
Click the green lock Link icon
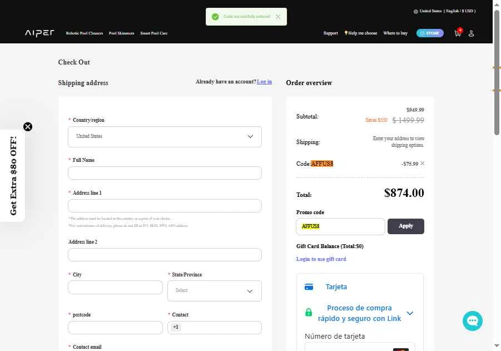309,312
